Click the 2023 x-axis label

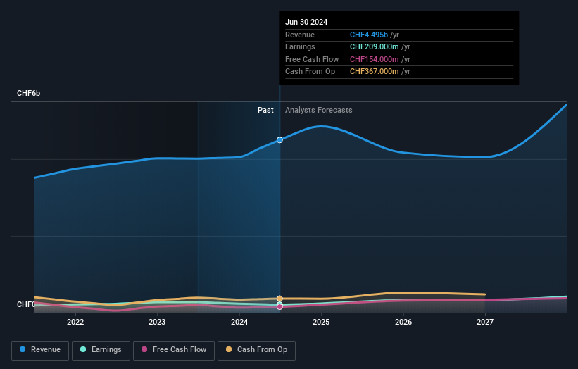(x=157, y=323)
